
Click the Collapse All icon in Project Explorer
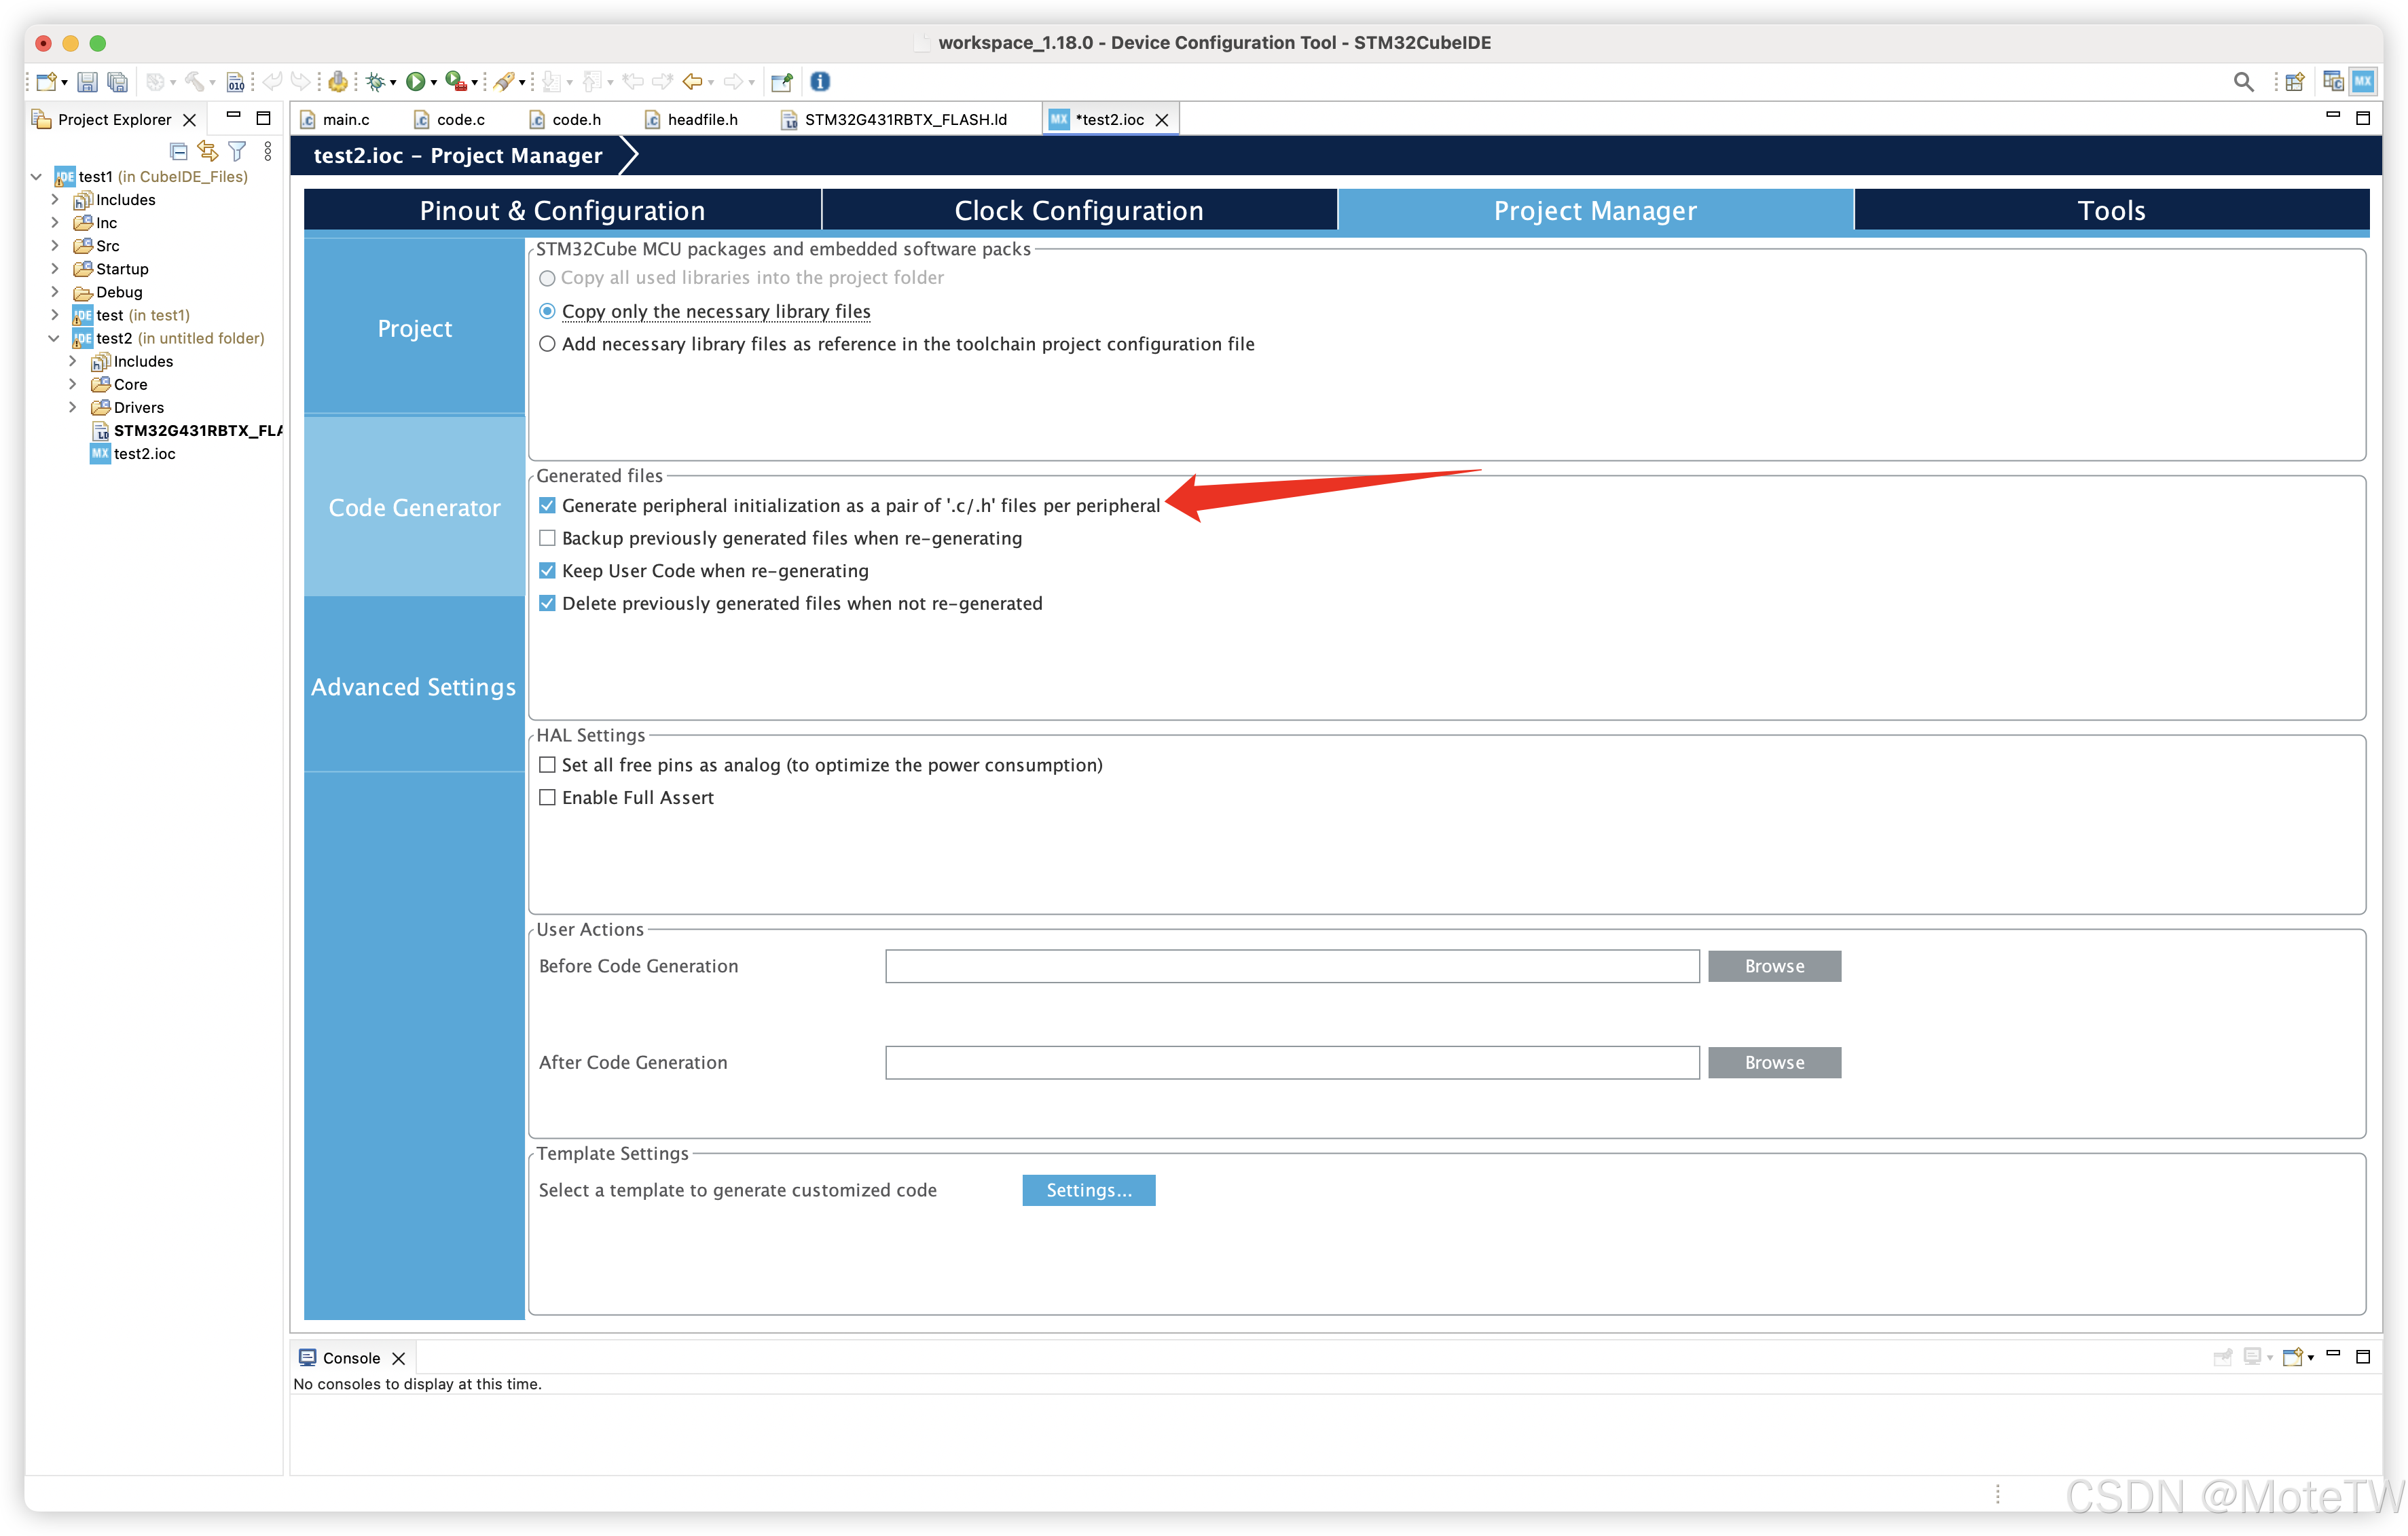point(178,151)
